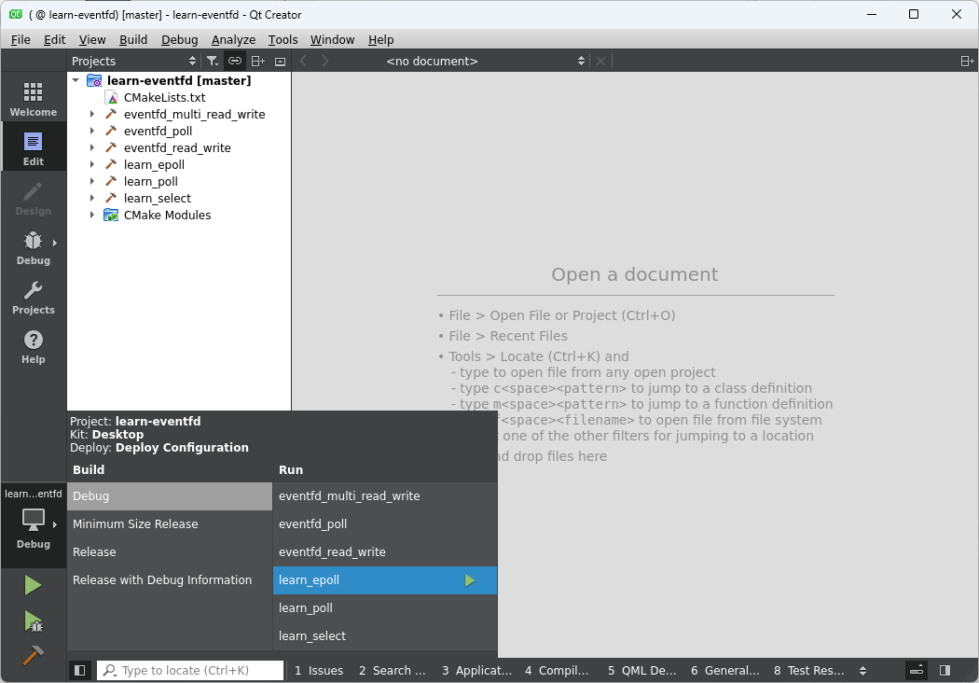Toggle synchronize with editor link icon
979x683 pixels.
point(235,61)
